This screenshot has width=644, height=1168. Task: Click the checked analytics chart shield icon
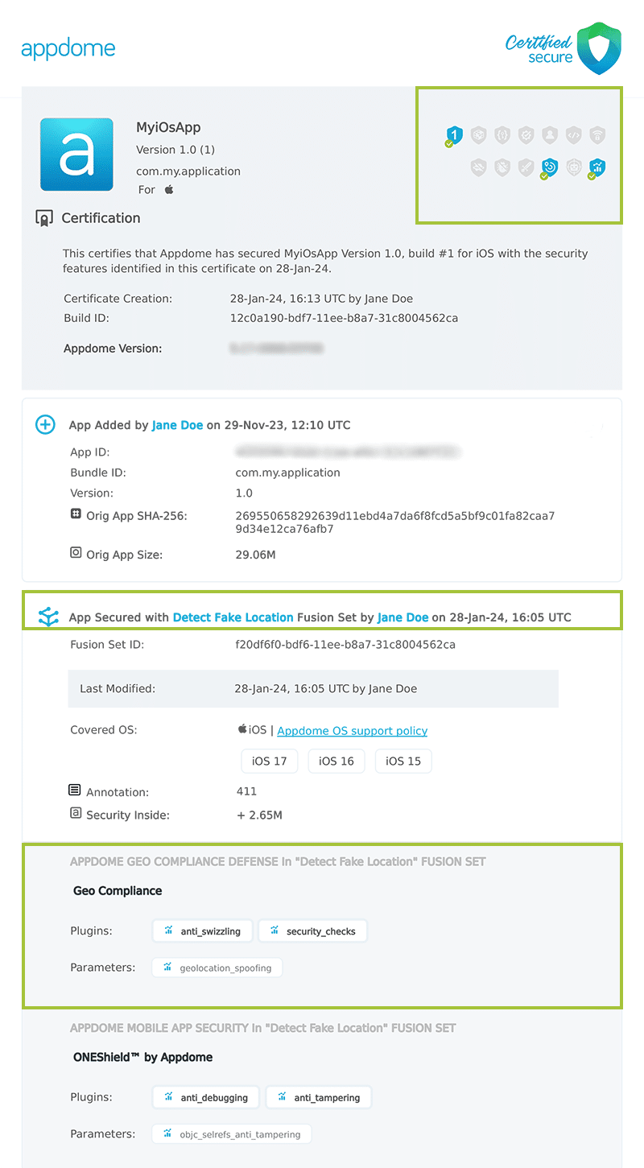(598, 167)
